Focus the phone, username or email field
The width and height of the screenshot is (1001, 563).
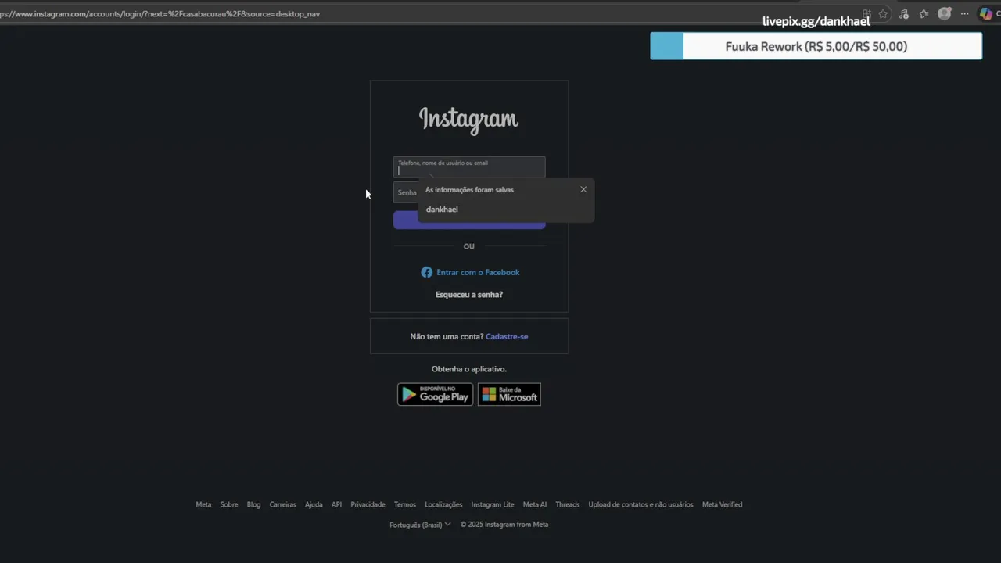click(x=469, y=167)
